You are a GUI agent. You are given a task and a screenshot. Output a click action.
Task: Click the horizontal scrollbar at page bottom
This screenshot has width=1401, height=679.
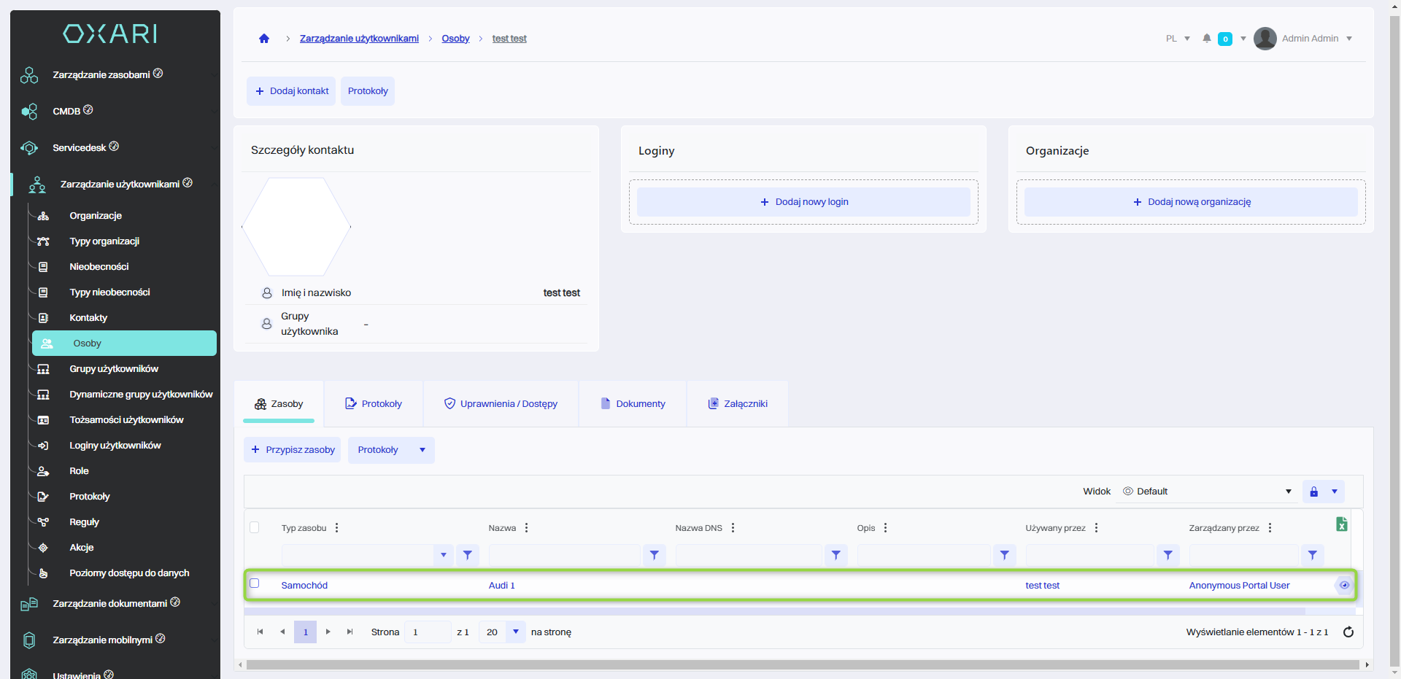[803, 665]
